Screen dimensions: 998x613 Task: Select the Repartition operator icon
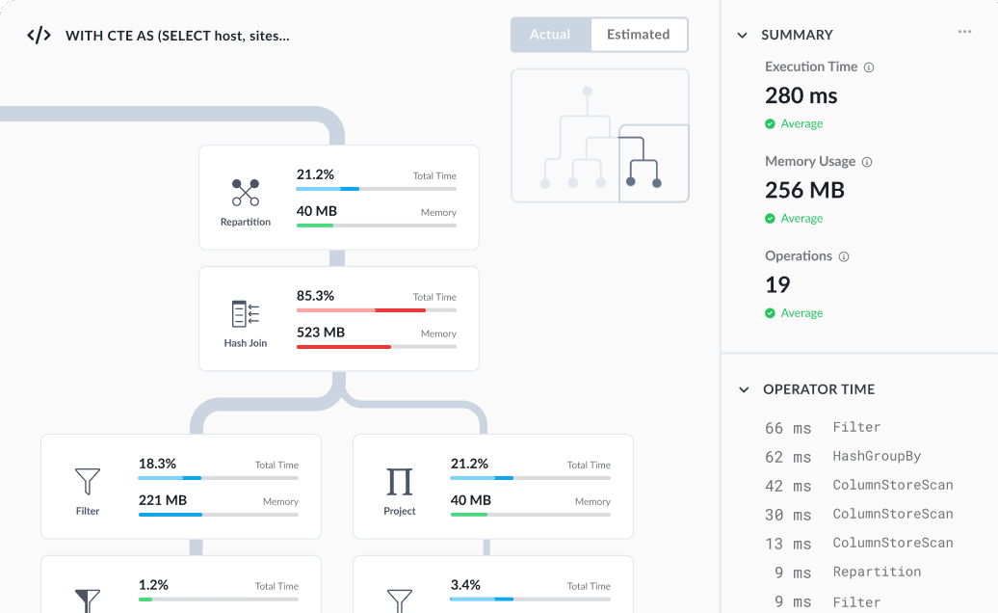click(245, 192)
